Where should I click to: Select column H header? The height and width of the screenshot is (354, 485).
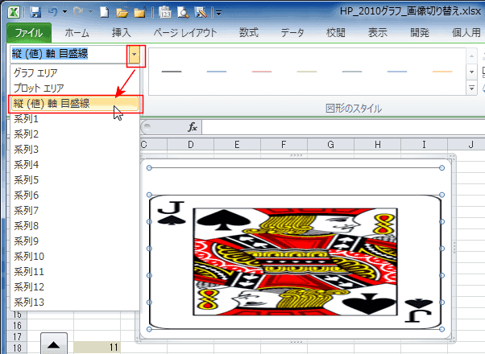point(378,144)
